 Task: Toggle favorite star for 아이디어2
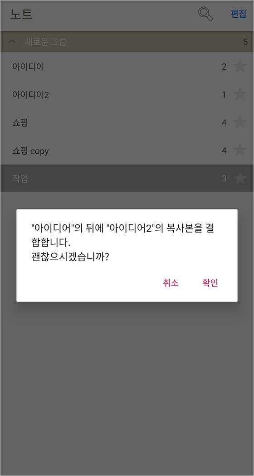[x=240, y=95]
